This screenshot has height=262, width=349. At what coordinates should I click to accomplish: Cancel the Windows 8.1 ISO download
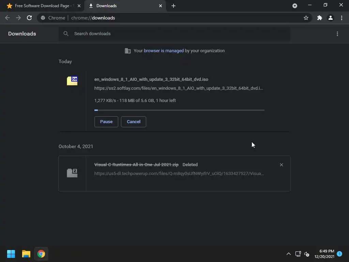134,122
